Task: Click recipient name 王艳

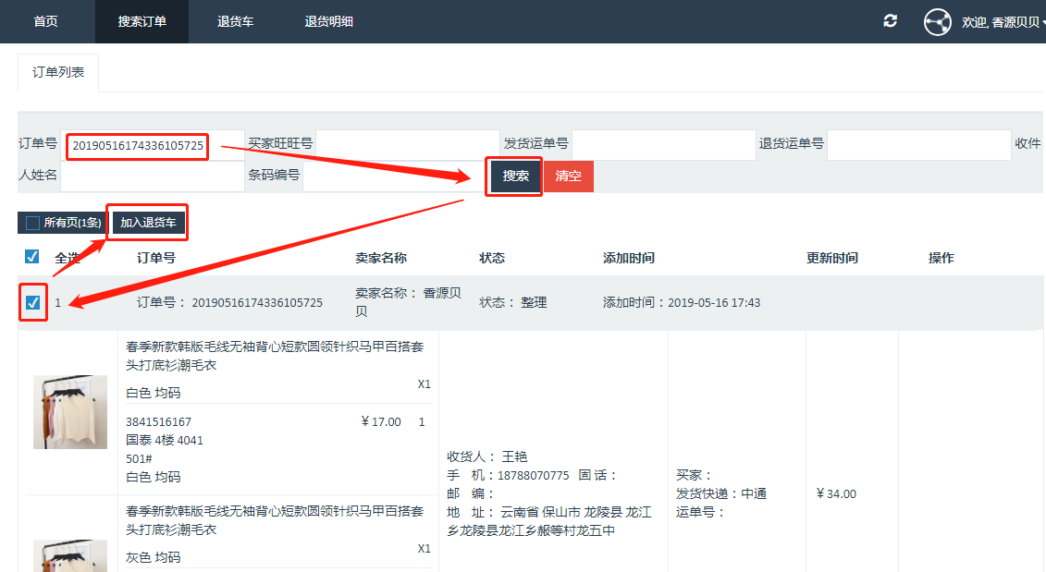Action: tap(514, 456)
